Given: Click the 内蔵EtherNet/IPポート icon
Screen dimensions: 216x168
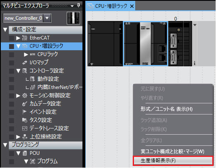Looking at the screenshot, I should (x=33, y=87).
